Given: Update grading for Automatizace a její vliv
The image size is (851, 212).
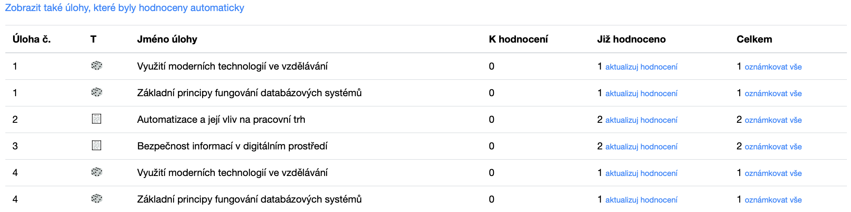Looking at the screenshot, I should coord(641,120).
